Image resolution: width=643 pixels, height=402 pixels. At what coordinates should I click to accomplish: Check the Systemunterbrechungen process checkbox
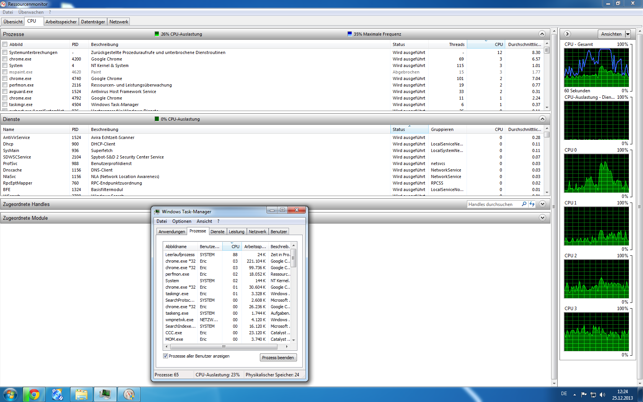(x=5, y=52)
